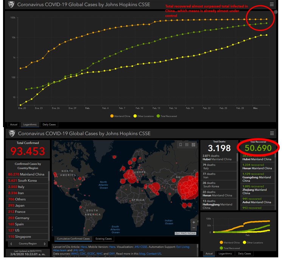Switch large chart to Daily Cases tab

pos(49,125)
